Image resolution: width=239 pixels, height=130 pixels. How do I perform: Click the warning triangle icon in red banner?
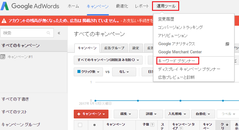[x=4, y=21]
